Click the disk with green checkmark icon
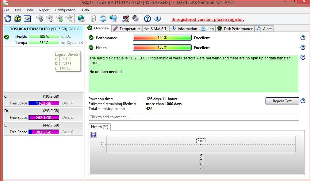The image size is (310, 181). pos(59,19)
